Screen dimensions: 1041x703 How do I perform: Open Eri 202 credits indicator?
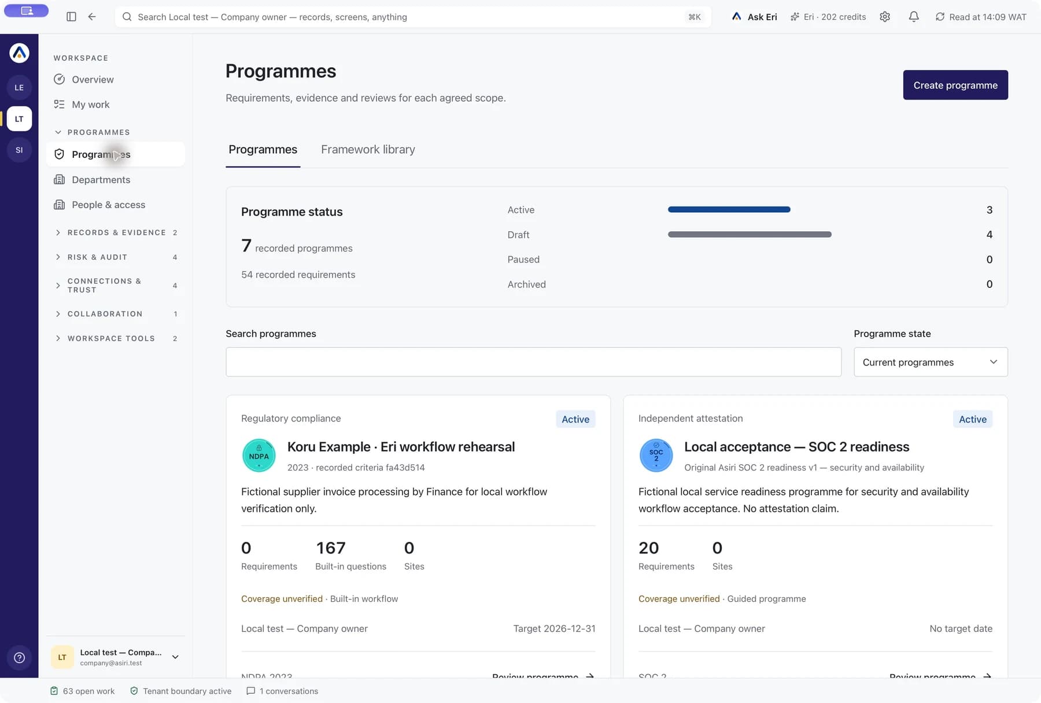click(x=828, y=17)
